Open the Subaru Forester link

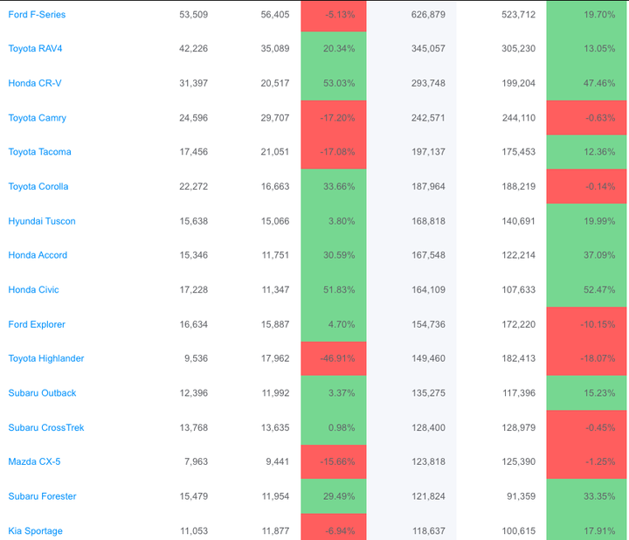coord(42,496)
